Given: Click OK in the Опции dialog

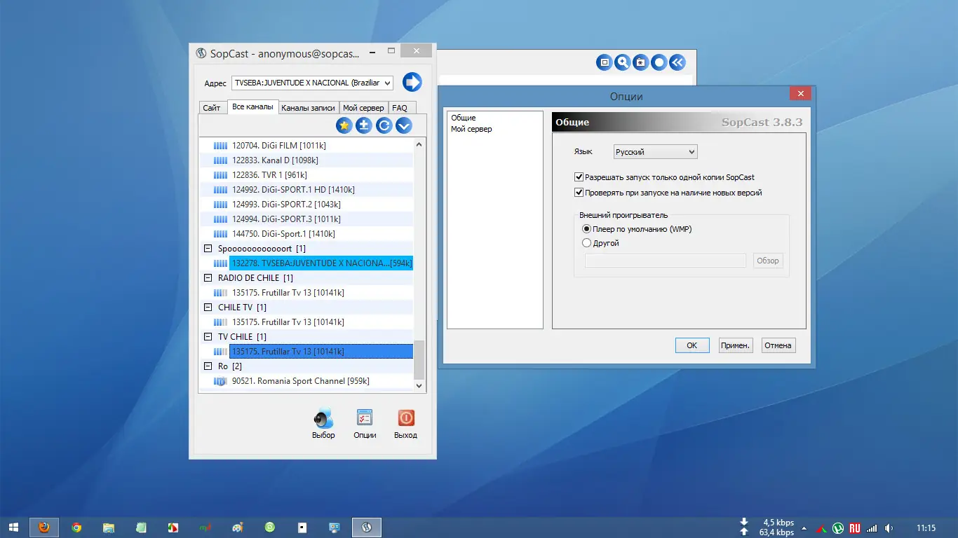Looking at the screenshot, I should pyautogui.click(x=692, y=345).
